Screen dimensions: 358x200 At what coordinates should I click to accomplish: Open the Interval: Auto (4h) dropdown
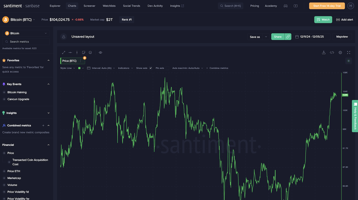pyautogui.click(x=102, y=68)
